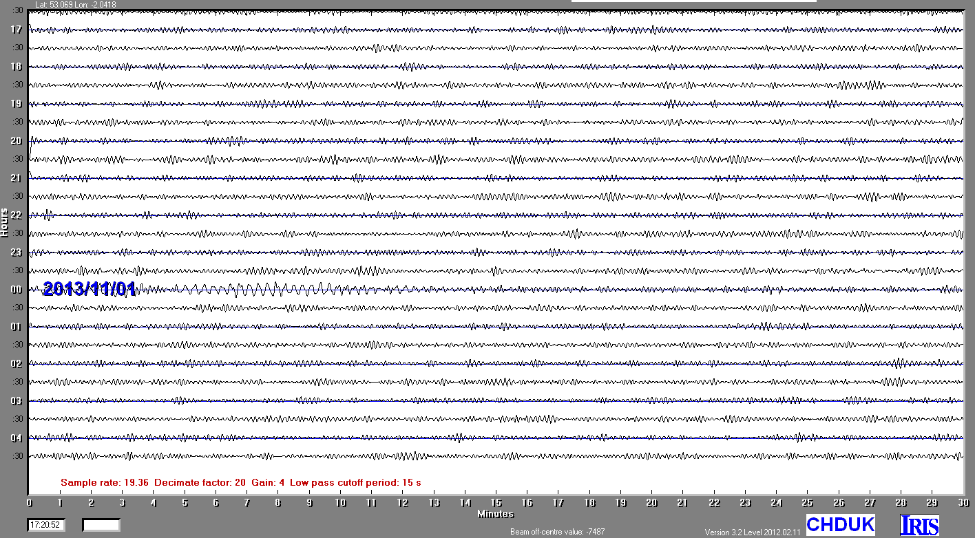This screenshot has width=975, height=538.
Task: Click hour label 20
Action: pos(16,141)
